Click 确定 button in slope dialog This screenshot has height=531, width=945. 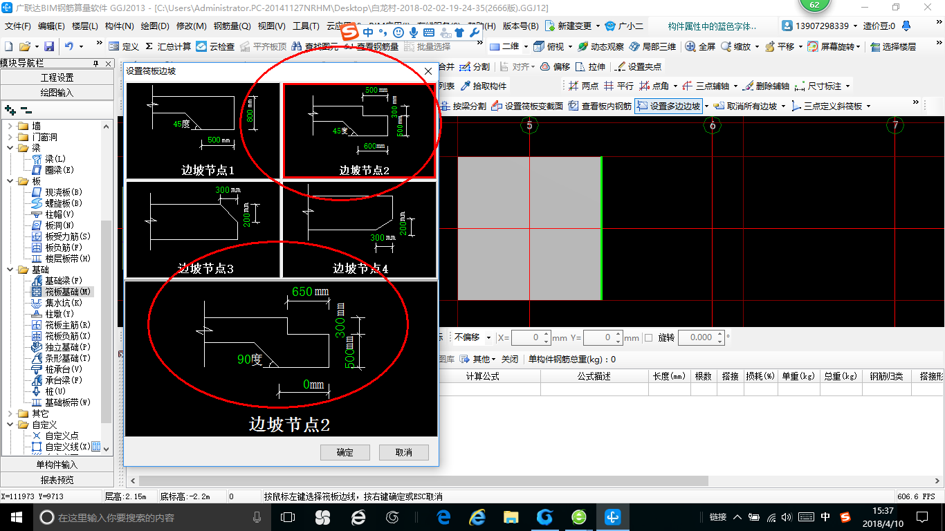[x=345, y=452]
